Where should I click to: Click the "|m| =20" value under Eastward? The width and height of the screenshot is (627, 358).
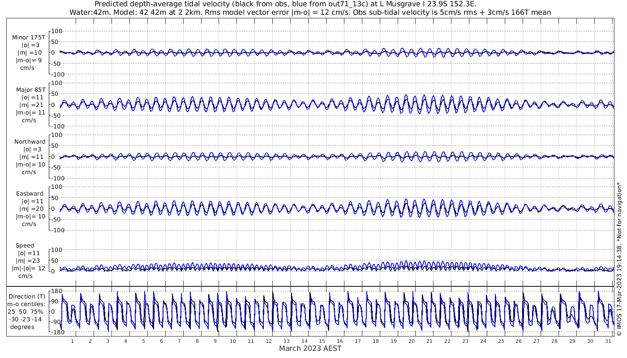pyautogui.click(x=30, y=209)
